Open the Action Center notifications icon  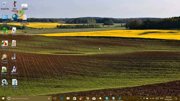pos(176,98)
